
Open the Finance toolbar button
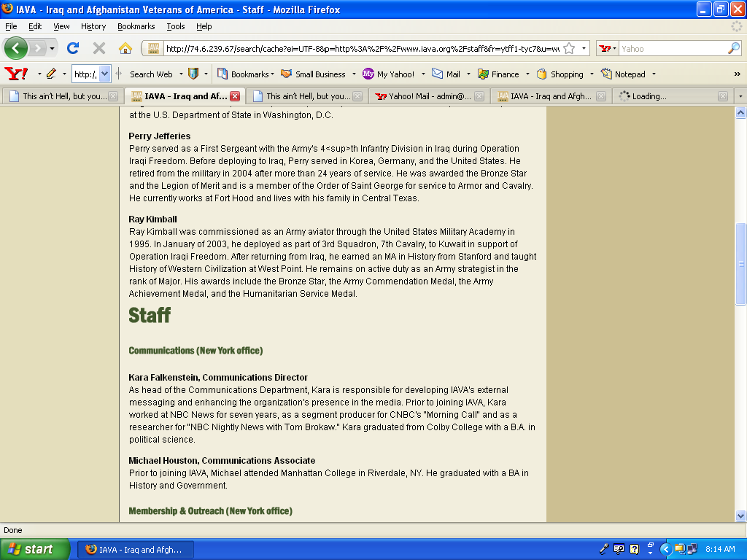tap(498, 74)
